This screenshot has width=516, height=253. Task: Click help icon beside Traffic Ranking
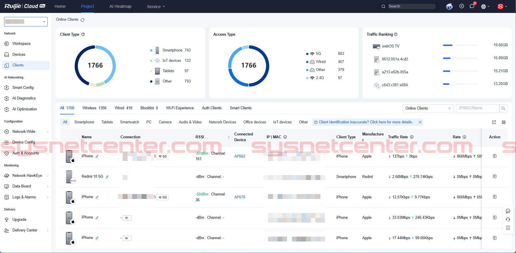396,34
